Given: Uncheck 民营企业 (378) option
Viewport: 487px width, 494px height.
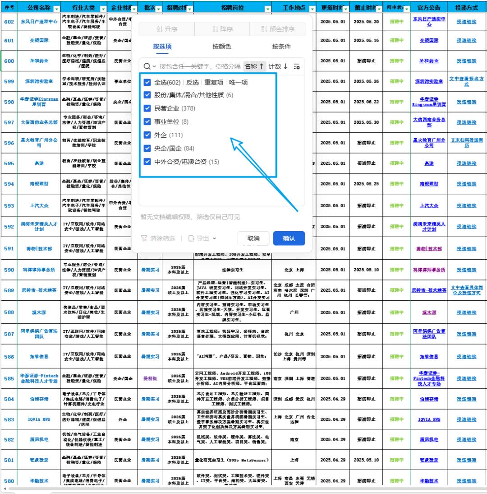Looking at the screenshot, I should [147, 108].
